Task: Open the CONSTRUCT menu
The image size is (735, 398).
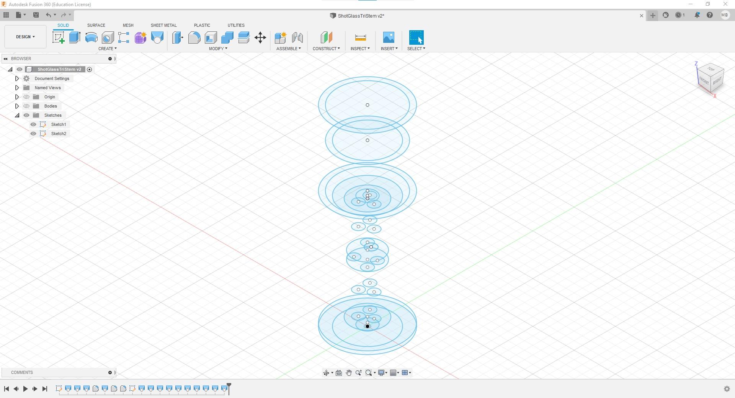Action: [326, 49]
